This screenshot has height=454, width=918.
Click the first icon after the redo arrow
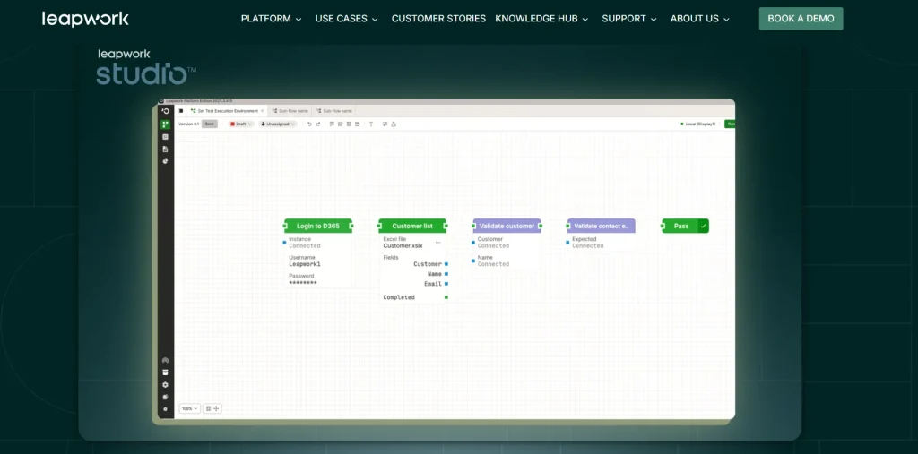click(332, 124)
